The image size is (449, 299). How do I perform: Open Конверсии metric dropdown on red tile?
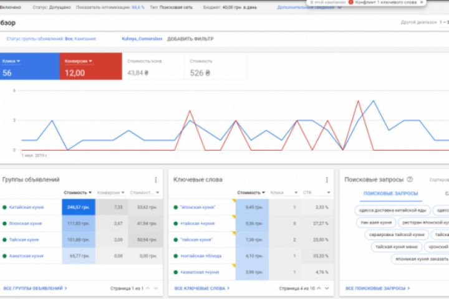(x=79, y=61)
